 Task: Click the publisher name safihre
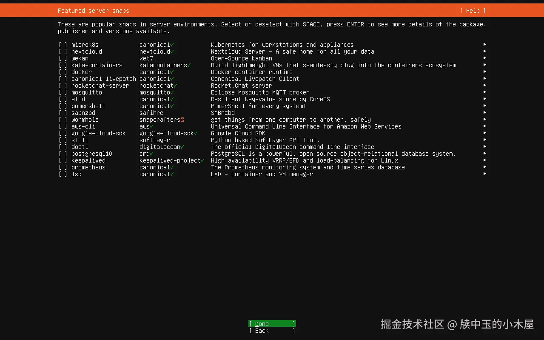click(x=151, y=113)
